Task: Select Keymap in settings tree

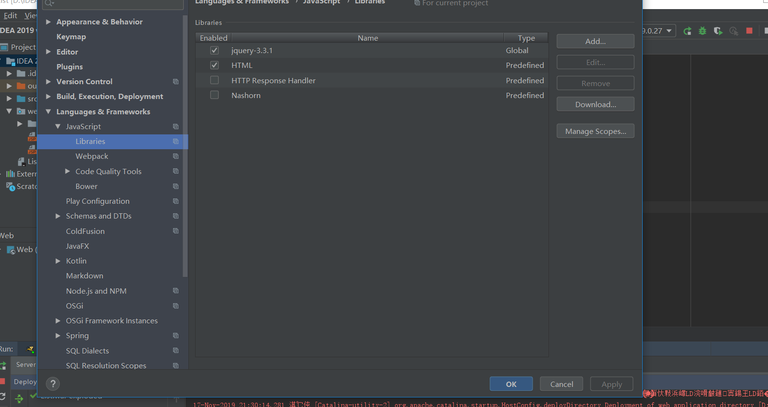Action: coord(71,37)
